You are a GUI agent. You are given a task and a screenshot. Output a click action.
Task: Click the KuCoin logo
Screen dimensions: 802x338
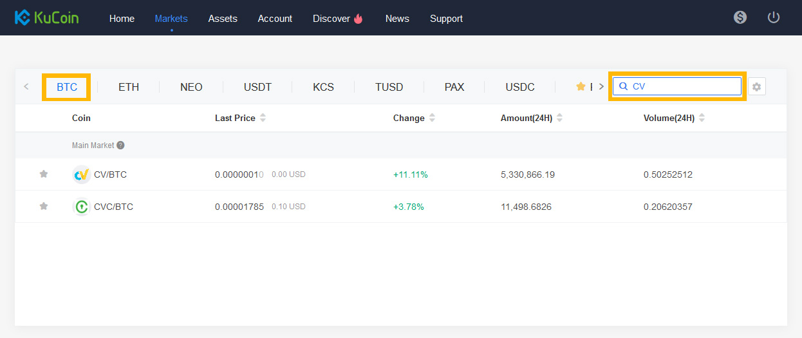46,17
